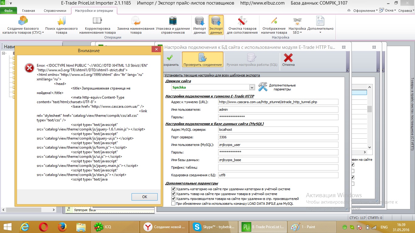Open the Файл menu tab
This screenshot has height=233, width=415.
(x=9, y=11)
